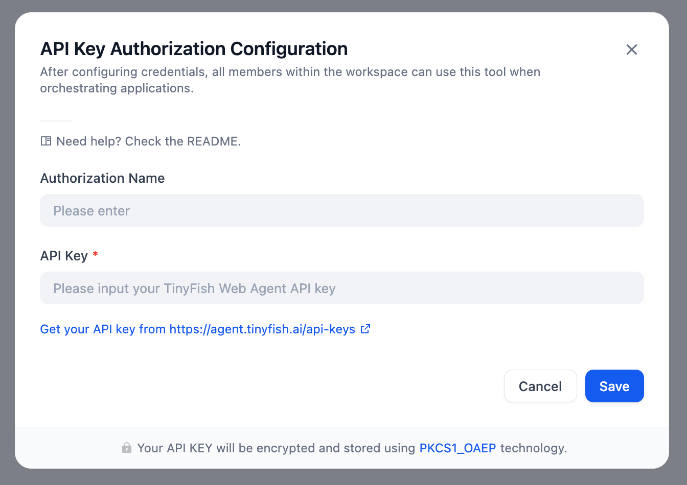The width and height of the screenshot is (687, 485).
Task: Click the short divider line below description
Action: click(x=56, y=121)
